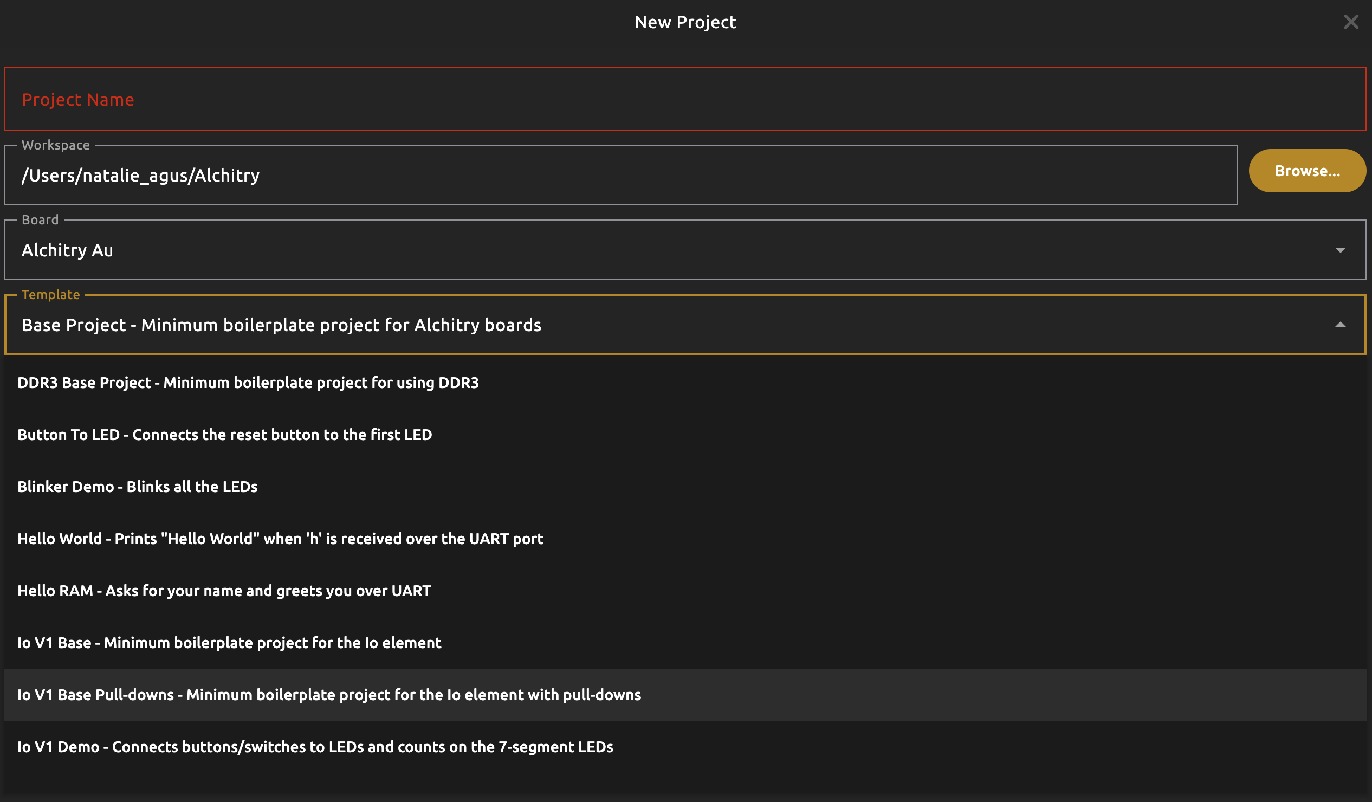Image resolution: width=1372 pixels, height=802 pixels.
Task: Select Hello World UART template
Action: [x=280, y=539]
